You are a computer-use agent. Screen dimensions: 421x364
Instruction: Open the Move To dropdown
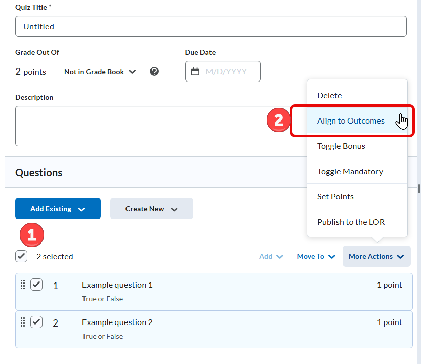(x=316, y=256)
